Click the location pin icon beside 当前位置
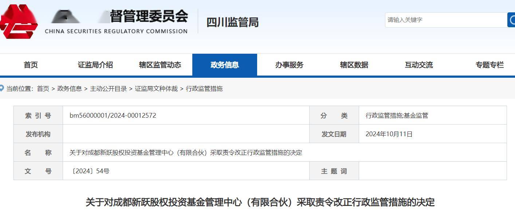The height and width of the screenshot is (223, 515). tap(4, 88)
